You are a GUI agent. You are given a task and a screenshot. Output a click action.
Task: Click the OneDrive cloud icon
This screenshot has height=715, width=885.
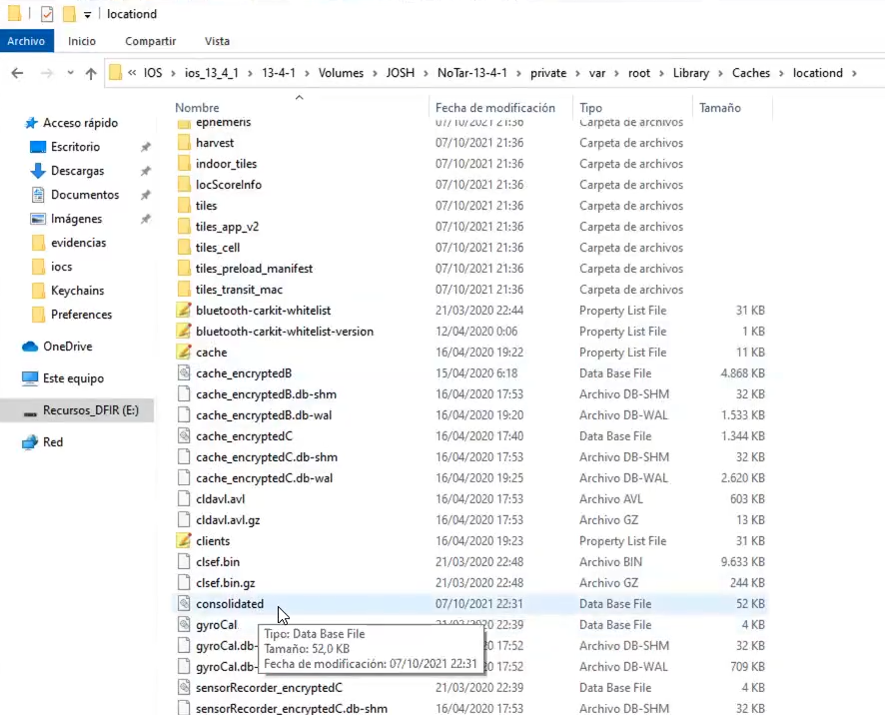pos(30,346)
